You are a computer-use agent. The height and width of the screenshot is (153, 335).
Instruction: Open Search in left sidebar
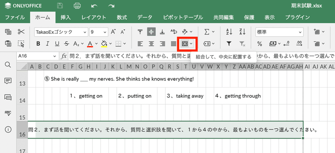[8, 65]
